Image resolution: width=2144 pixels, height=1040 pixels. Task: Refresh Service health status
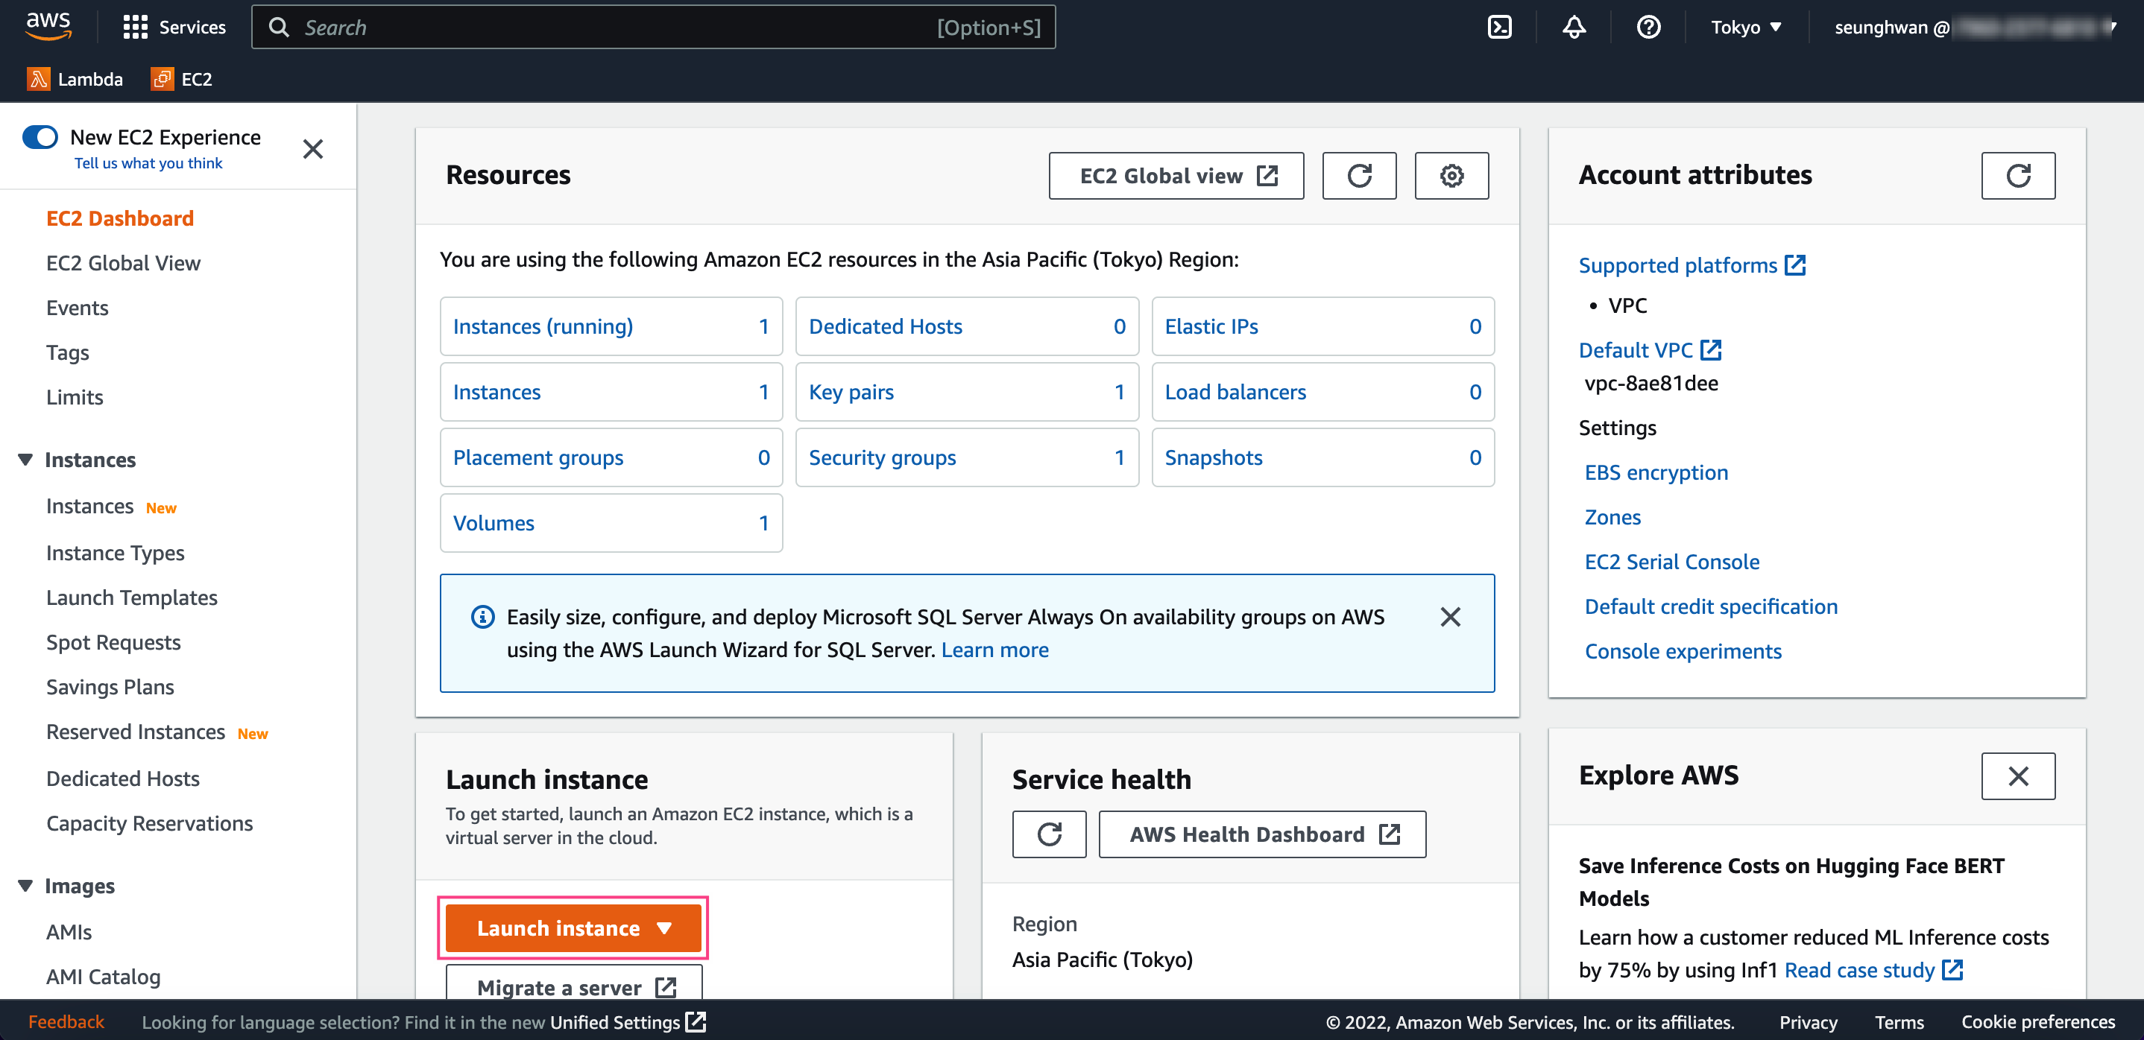pos(1049,834)
